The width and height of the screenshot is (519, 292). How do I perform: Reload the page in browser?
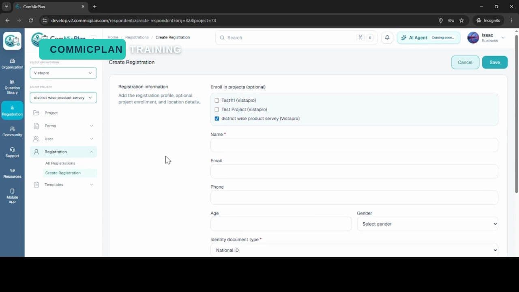(31, 20)
